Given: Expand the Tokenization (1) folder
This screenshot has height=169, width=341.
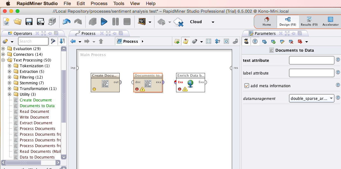Looking at the screenshot, I should pos(9,66).
